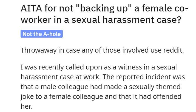This screenshot has width=196, height=112.
Task: Click the phrase "The reported incident was"
Action: tap(144, 77)
